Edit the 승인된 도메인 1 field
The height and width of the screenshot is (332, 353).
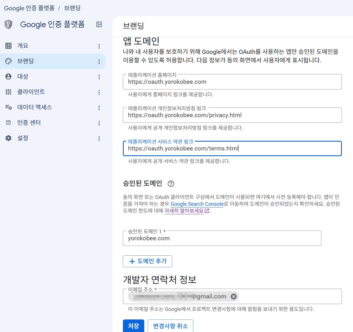(x=222, y=238)
